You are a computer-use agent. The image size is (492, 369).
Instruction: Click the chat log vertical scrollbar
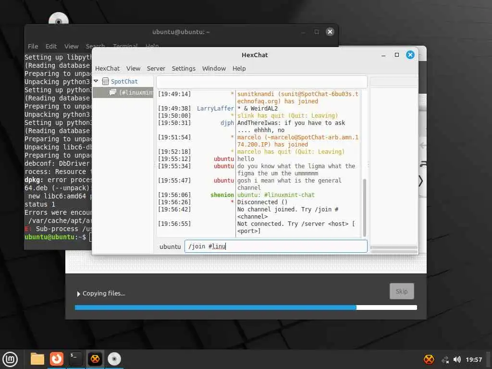coord(364,208)
